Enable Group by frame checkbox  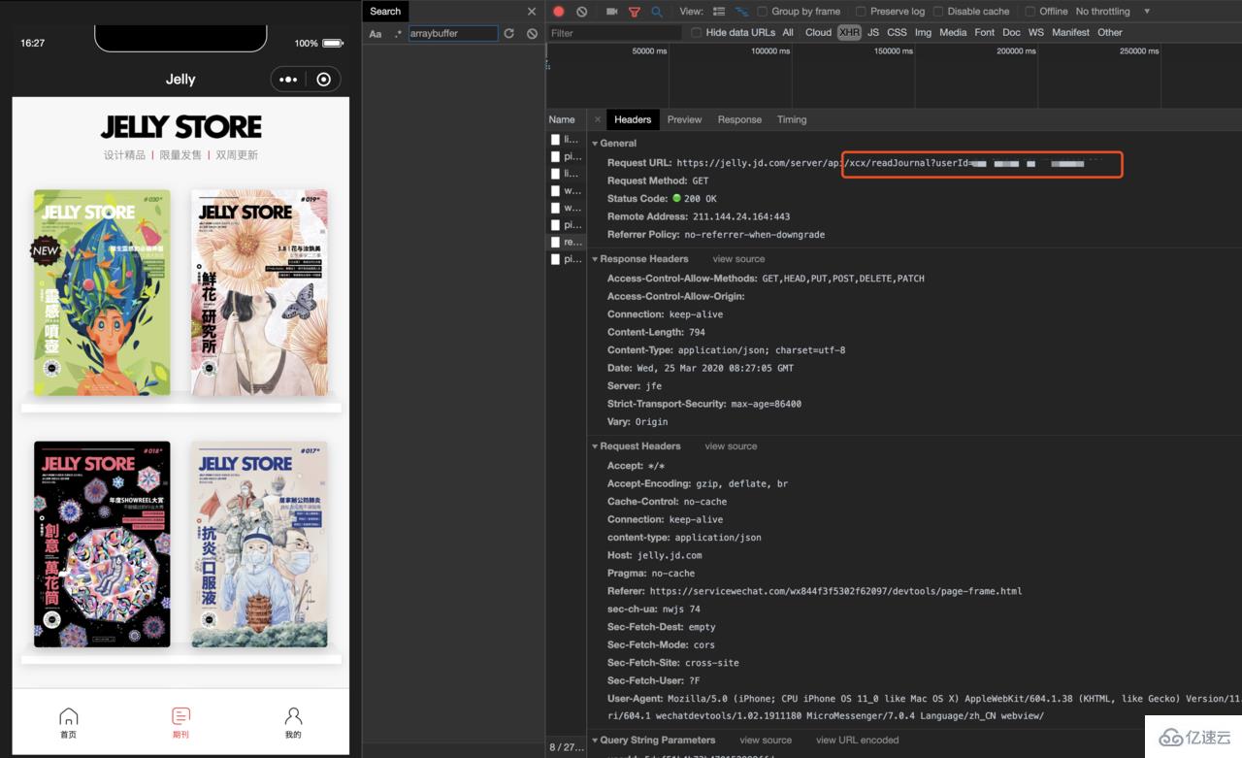[x=763, y=12]
